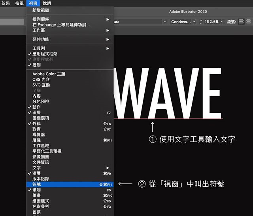The image size is (253, 216).
Task: Open the 說明 menu
Action: click(47, 3)
